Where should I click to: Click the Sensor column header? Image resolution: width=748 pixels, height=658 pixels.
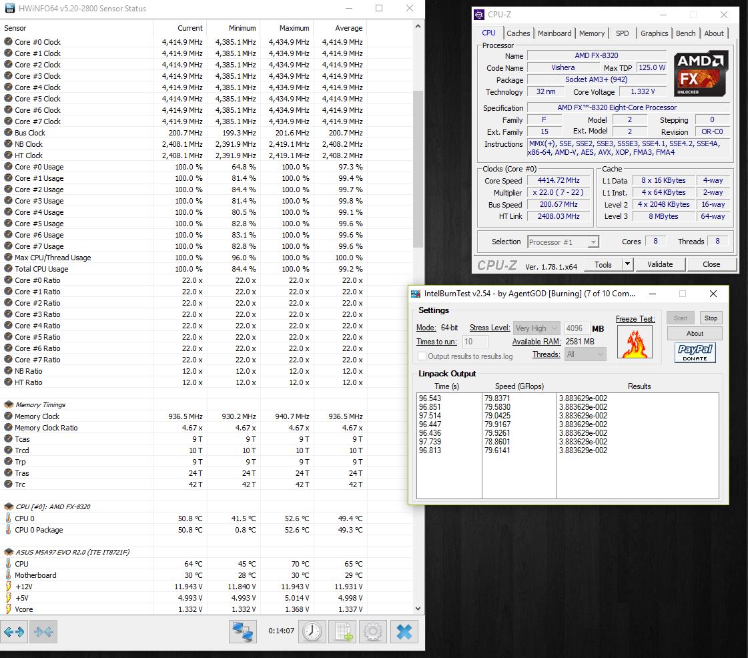(77, 28)
